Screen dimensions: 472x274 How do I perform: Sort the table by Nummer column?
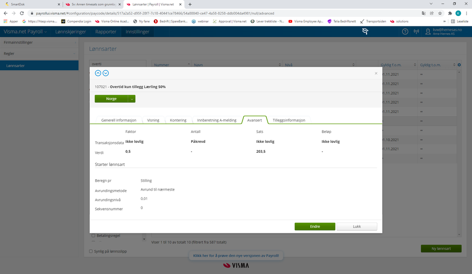pyautogui.click(x=172, y=65)
